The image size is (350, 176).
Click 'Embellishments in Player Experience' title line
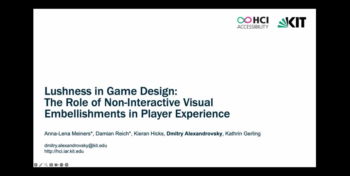point(137,114)
